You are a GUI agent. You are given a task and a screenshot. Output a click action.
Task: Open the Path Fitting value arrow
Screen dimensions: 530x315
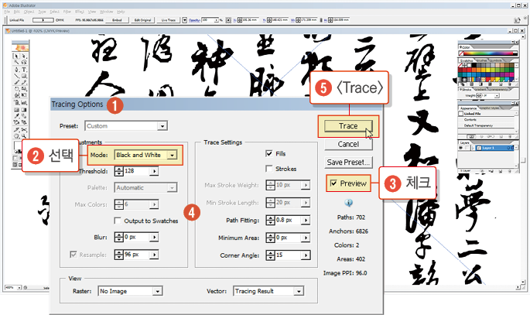[306, 220]
